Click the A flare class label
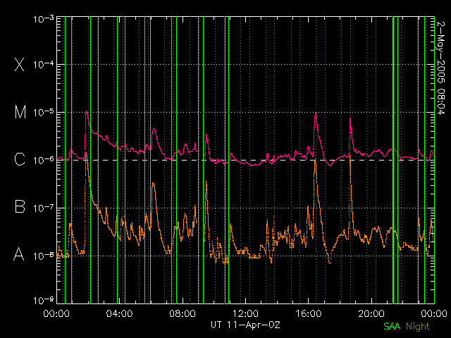This screenshot has height=338, width=451. point(19,254)
